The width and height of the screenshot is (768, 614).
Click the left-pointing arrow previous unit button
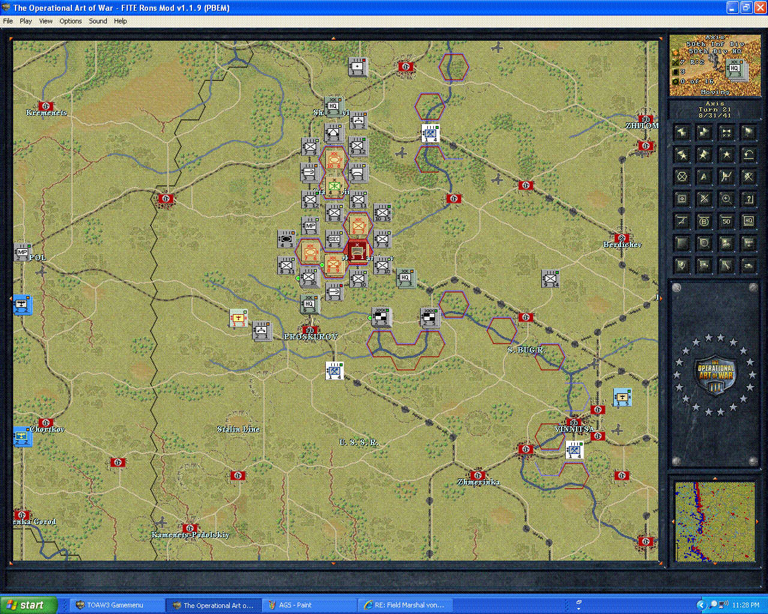pos(682,132)
